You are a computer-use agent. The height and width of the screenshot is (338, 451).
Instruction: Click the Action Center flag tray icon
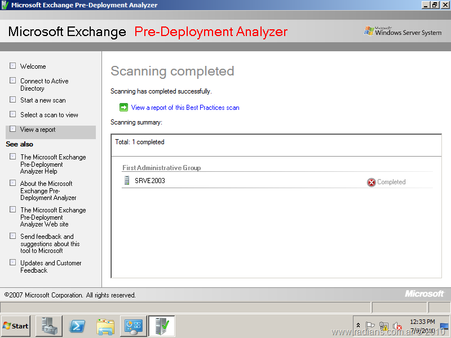pyautogui.click(x=370, y=326)
